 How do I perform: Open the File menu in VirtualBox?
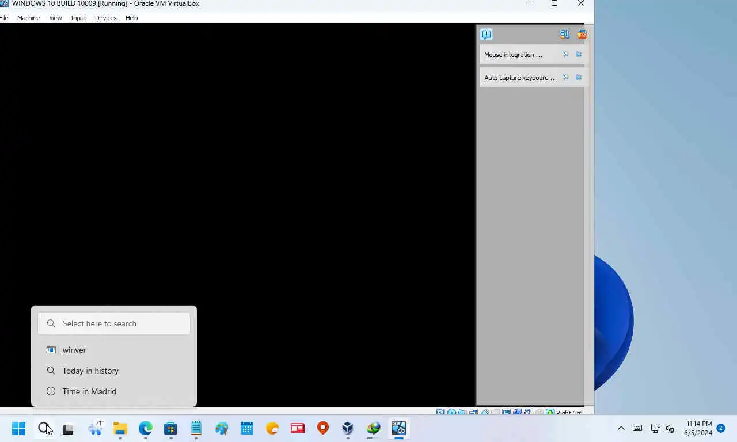tap(4, 18)
